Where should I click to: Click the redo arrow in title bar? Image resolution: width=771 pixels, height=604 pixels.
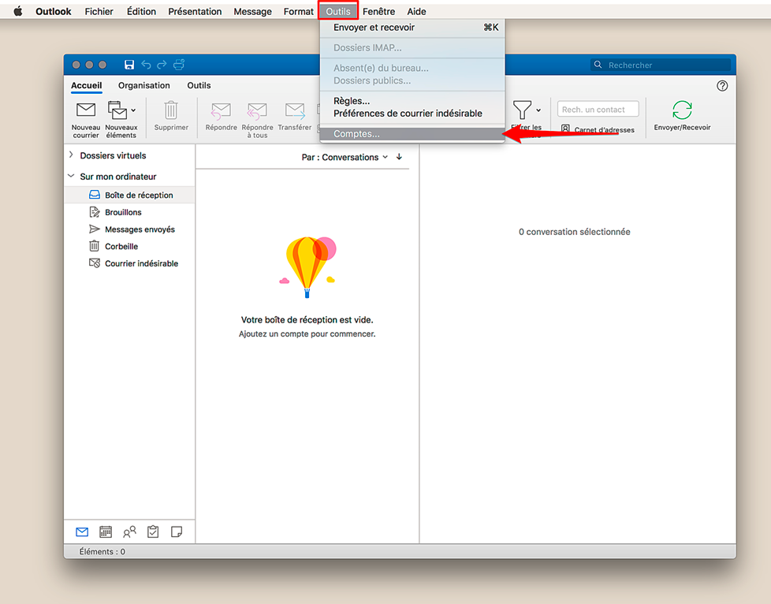pos(162,65)
